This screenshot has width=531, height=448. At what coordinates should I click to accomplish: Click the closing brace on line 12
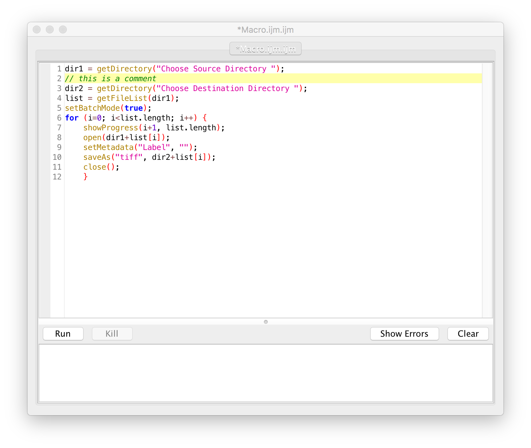click(85, 177)
